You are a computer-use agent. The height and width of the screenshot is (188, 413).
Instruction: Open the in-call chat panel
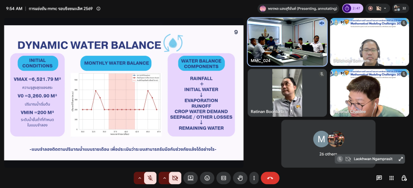point(379,178)
